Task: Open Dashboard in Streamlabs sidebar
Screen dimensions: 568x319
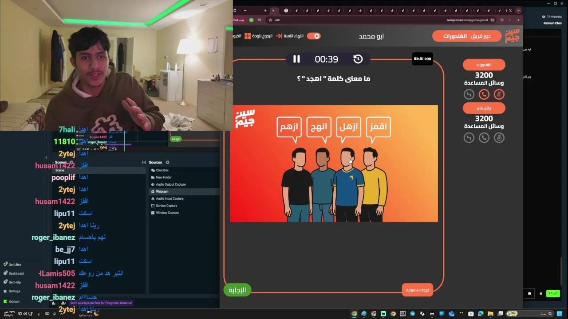Action: [x=13, y=273]
